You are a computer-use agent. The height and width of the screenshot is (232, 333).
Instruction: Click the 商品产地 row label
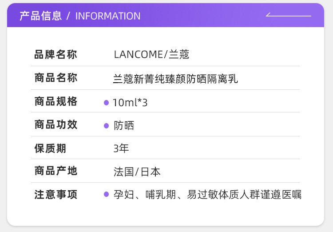[56, 171]
